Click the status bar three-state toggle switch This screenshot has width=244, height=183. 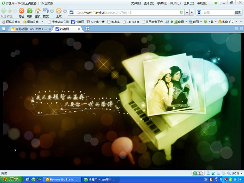[x=198, y=173]
